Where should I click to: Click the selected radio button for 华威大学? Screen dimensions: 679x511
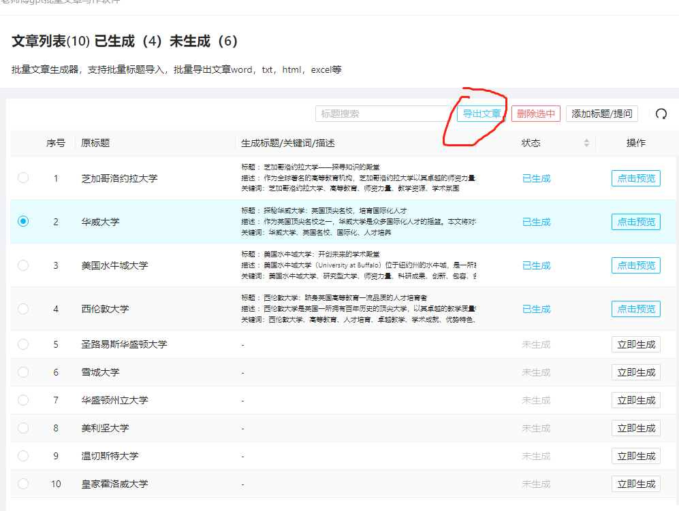pyautogui.click(x=22, y=221)
